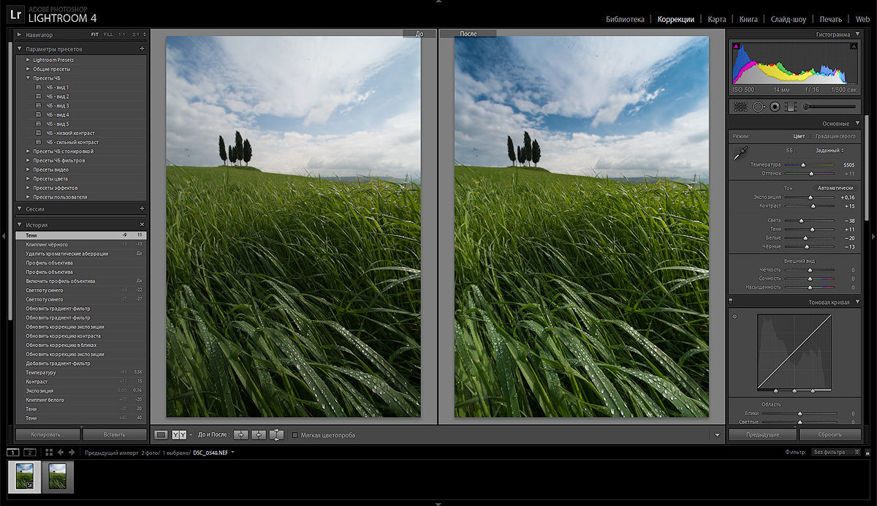Set navigator zoom to 1:1
Screen dimensions: 877x506
122,34
